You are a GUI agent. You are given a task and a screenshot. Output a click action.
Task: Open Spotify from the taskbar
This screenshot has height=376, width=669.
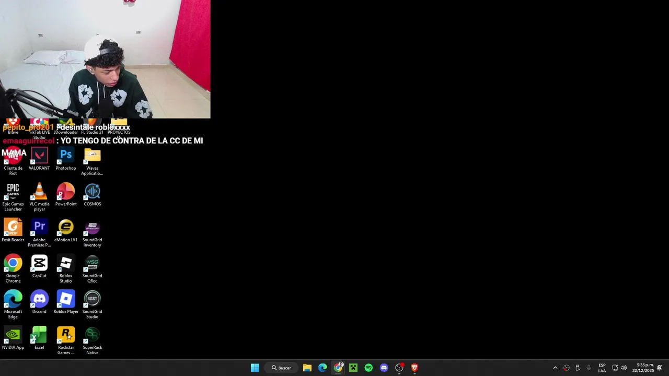(x=368, y=368)
